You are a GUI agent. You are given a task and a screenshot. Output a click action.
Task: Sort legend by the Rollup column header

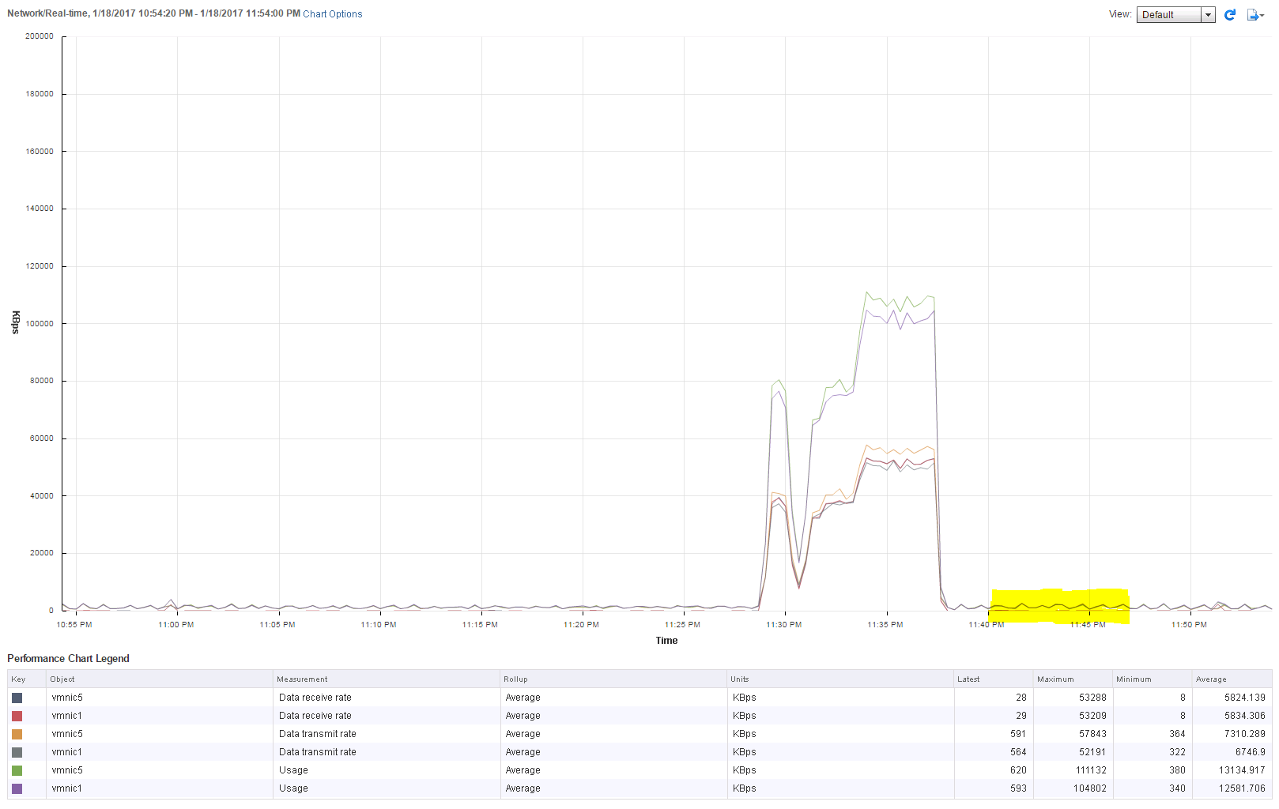[613, 679]
